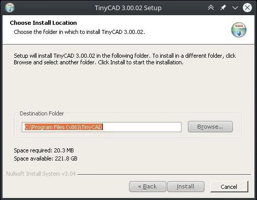Start installation with the Install button
This screenshot has width=257, height=200.
tap(186, 186)
